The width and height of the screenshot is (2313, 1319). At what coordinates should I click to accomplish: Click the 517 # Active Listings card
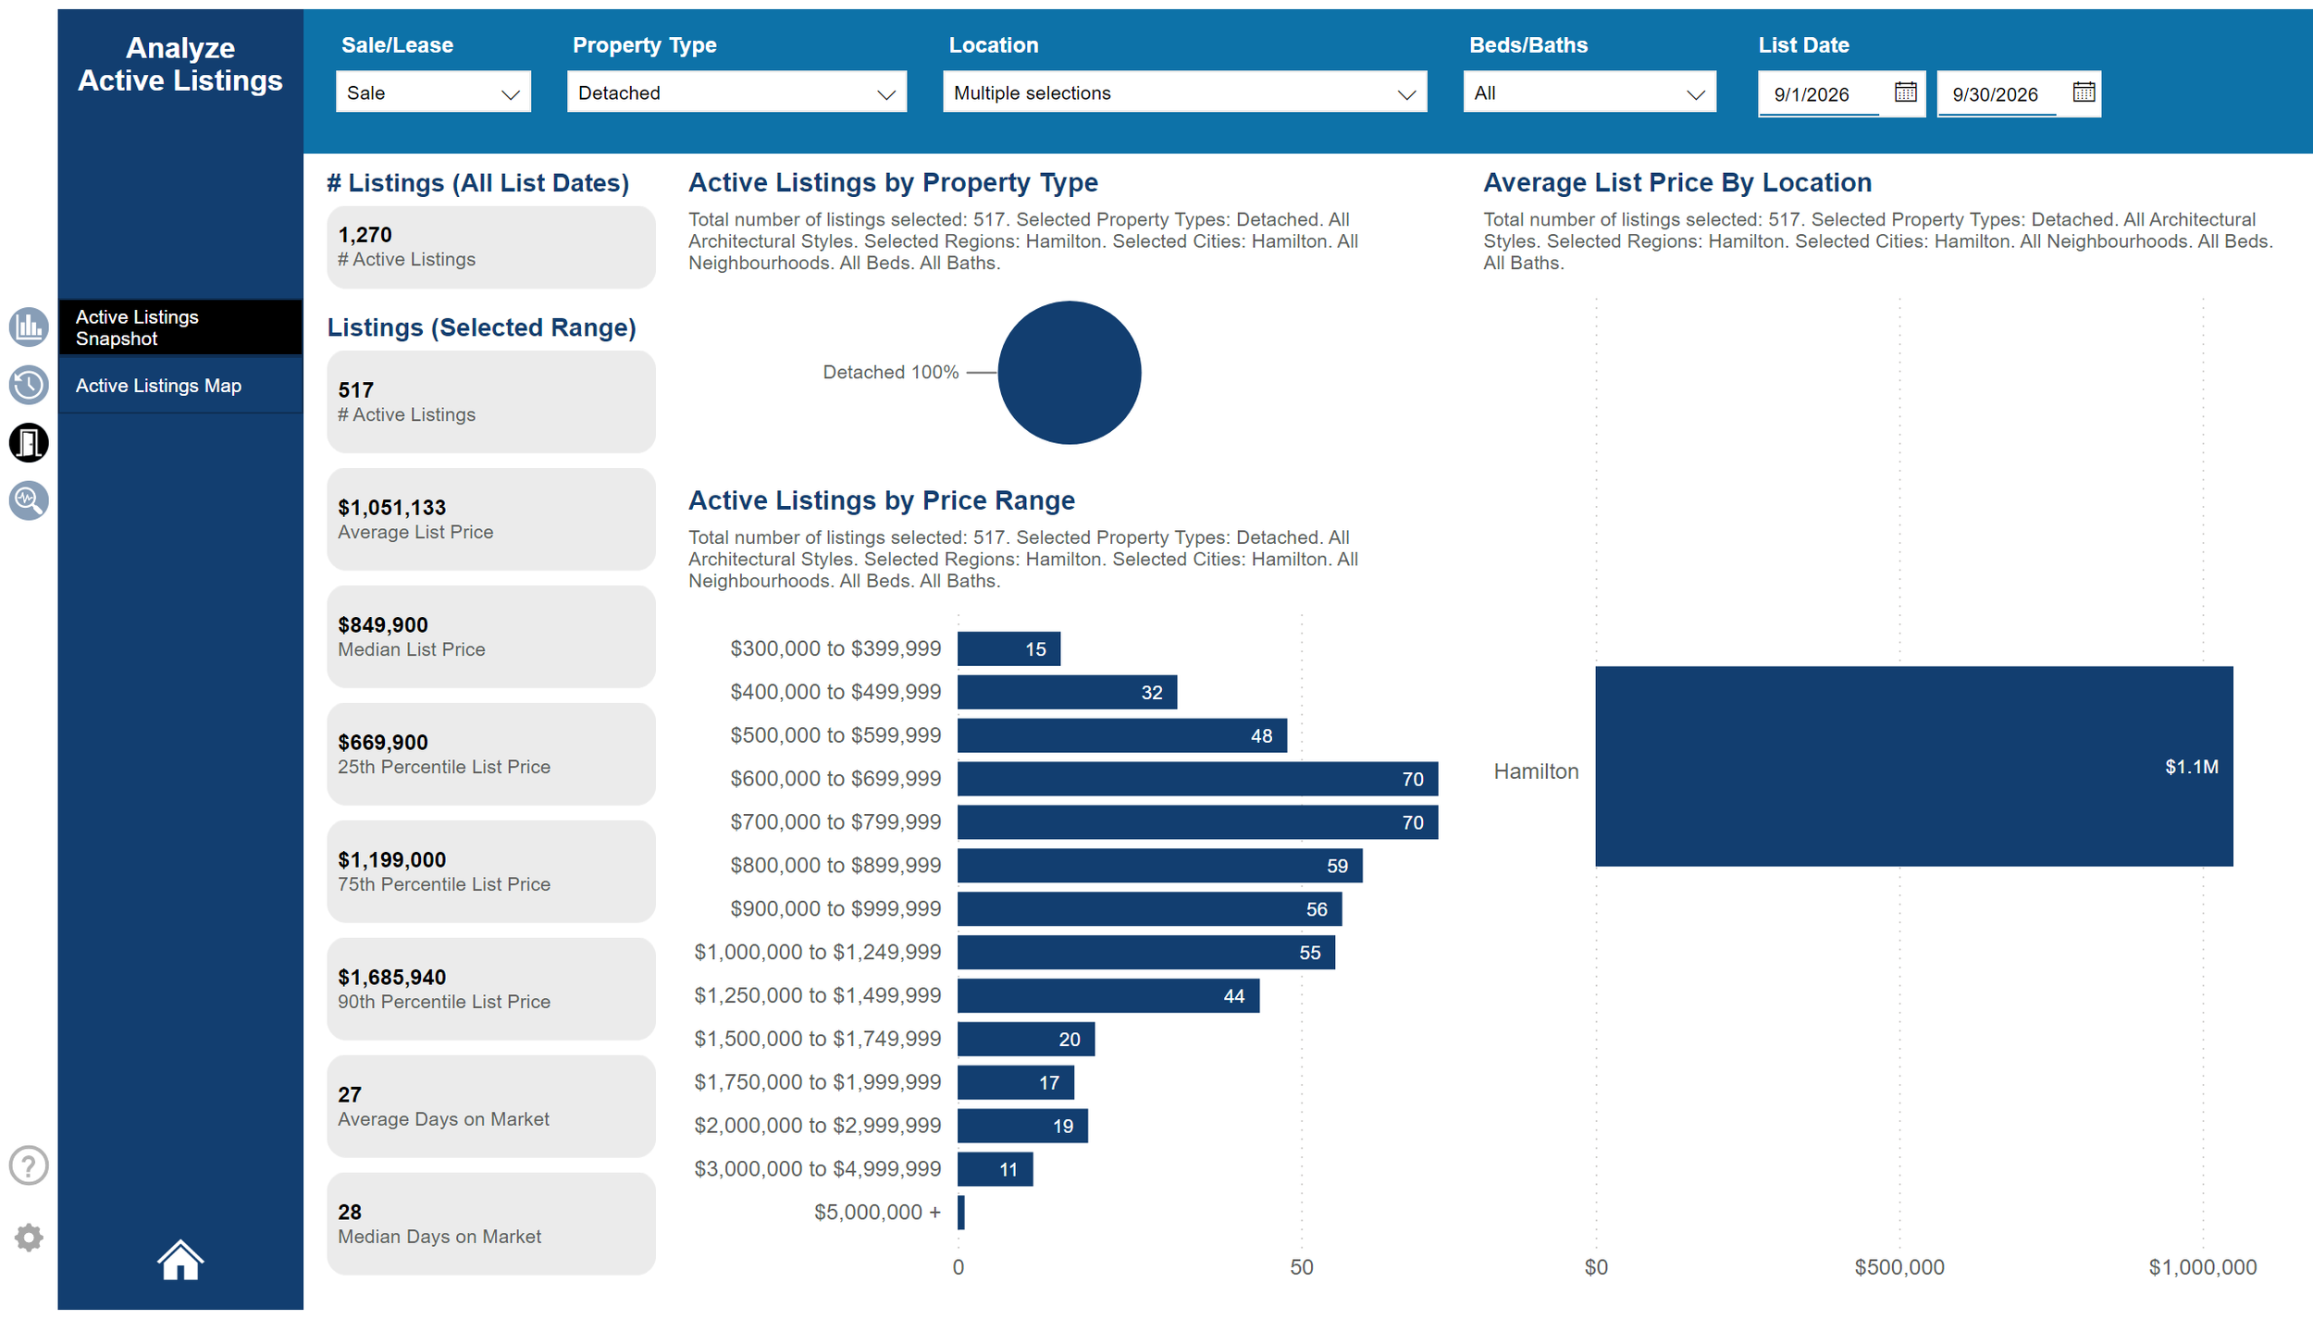(491, 402)
